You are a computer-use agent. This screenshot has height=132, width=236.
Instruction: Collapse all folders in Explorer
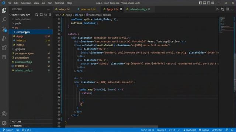pos(50,15)
